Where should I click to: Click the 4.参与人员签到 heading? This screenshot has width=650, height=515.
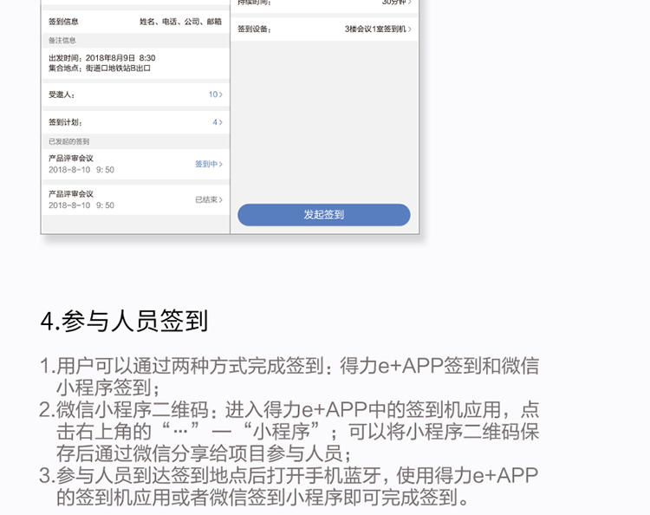tap(124, 321)
